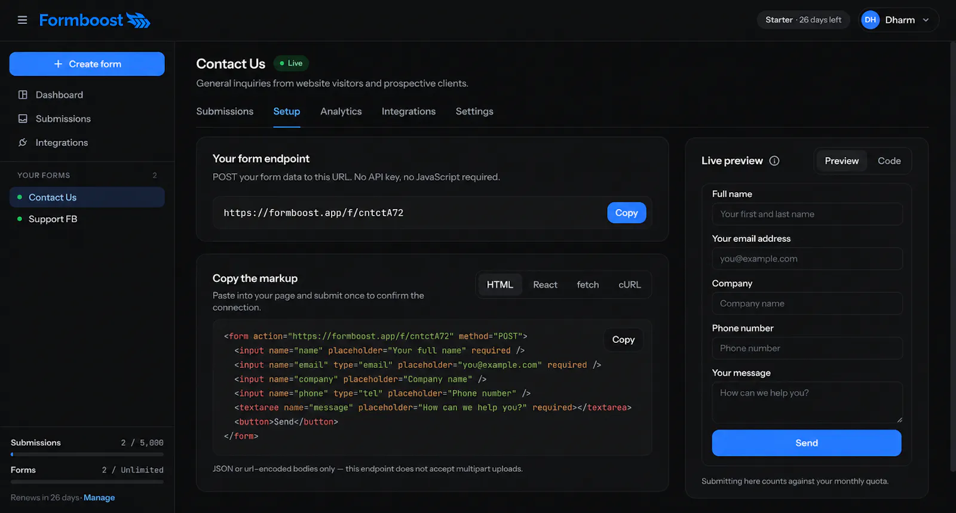Click the Manage subscription link
The width and height of the screenshot is (956, 513).
coord(99,497)
